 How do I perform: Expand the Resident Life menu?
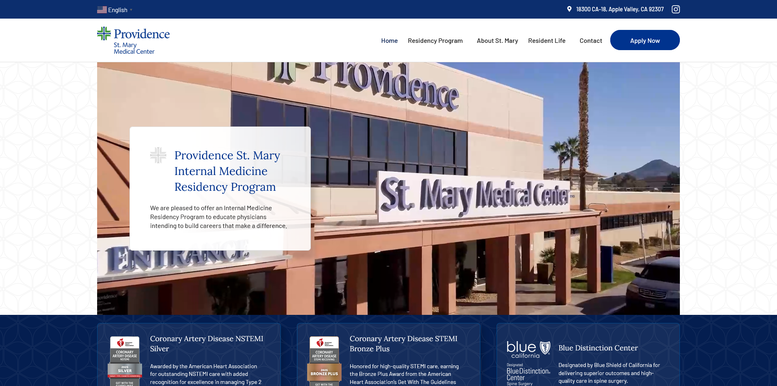pos(547,40)
